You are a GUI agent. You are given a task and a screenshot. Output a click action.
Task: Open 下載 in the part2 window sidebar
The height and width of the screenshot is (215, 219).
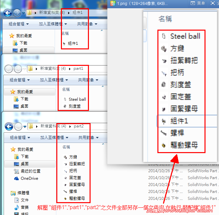coord(21,157)
